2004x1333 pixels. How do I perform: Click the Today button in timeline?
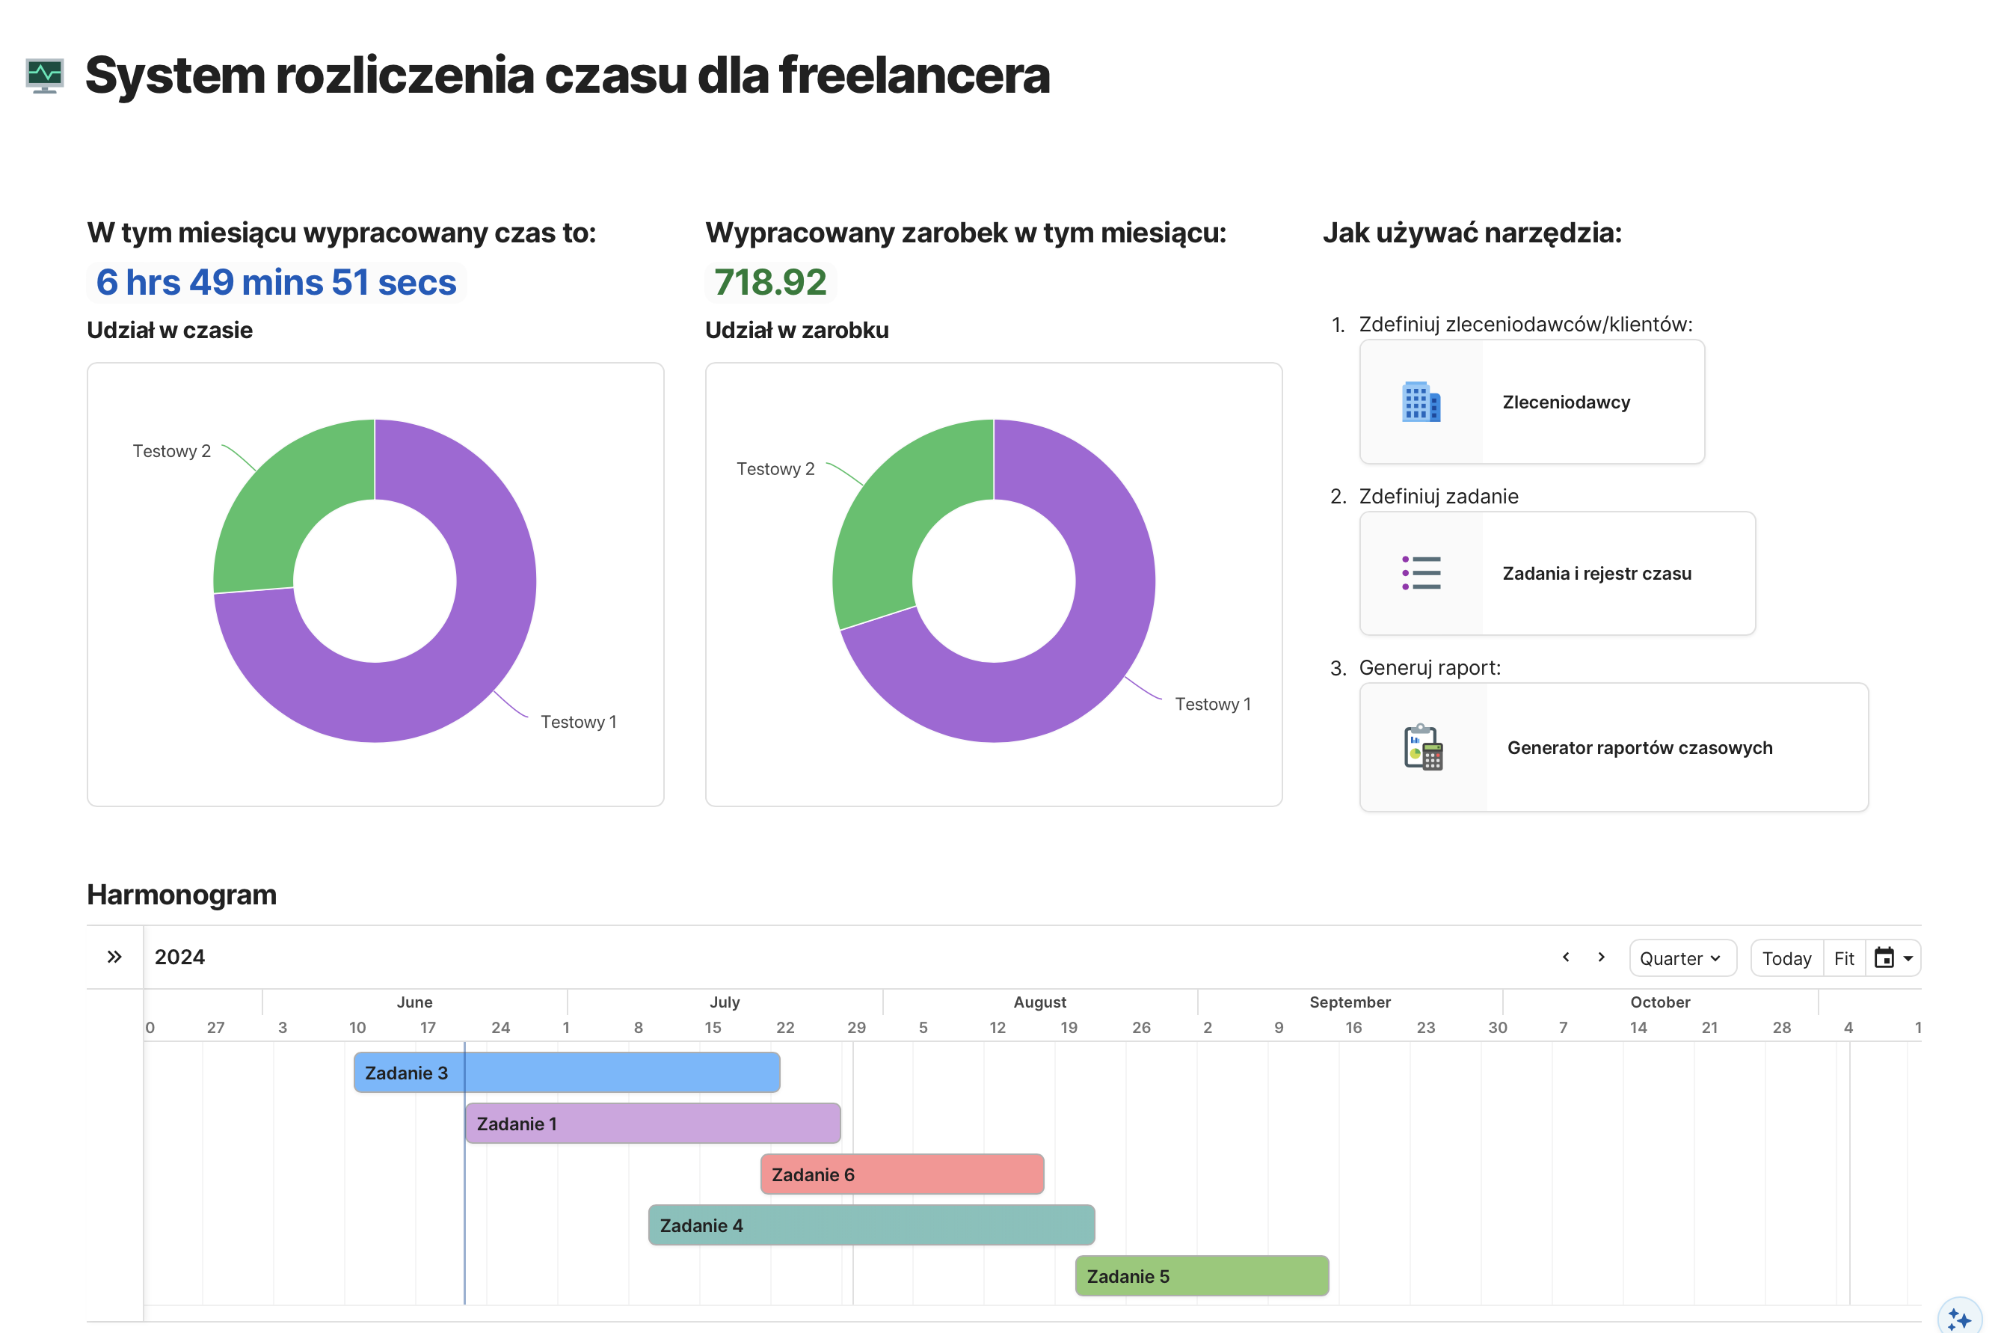(x=1786, y=958)
